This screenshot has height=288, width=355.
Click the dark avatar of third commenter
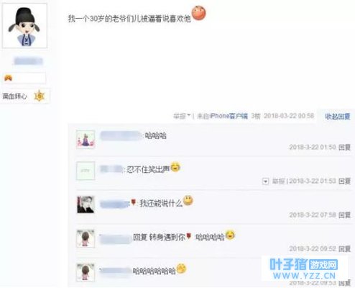pos(86,204)
